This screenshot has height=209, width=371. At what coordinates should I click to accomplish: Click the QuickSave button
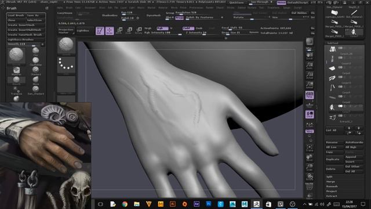[237, 2]
